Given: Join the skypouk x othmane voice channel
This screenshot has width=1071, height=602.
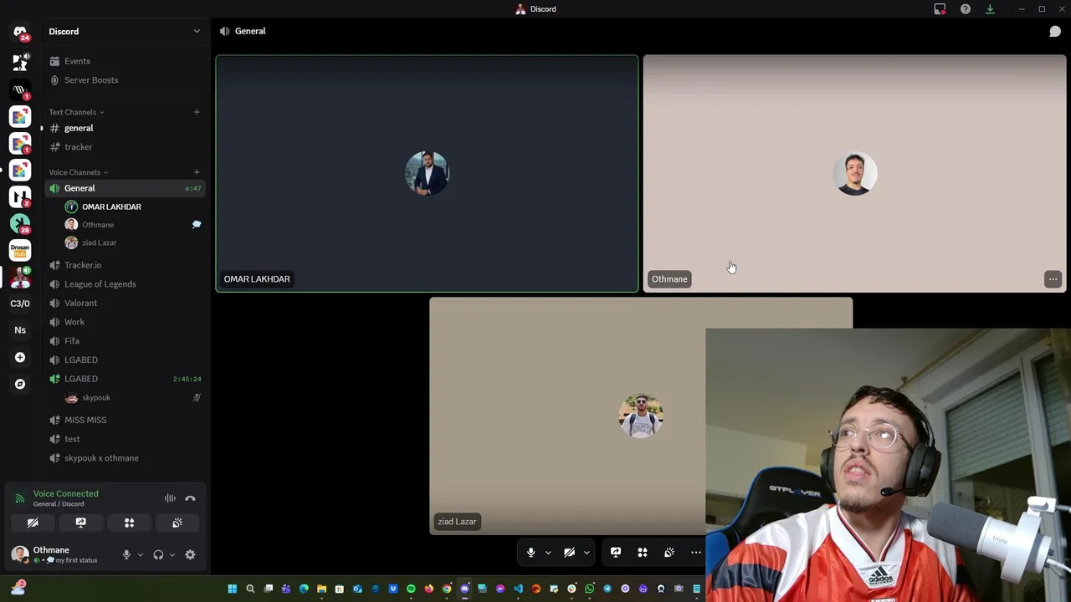Looking at the screenshot, I should [x=125, y=458].
